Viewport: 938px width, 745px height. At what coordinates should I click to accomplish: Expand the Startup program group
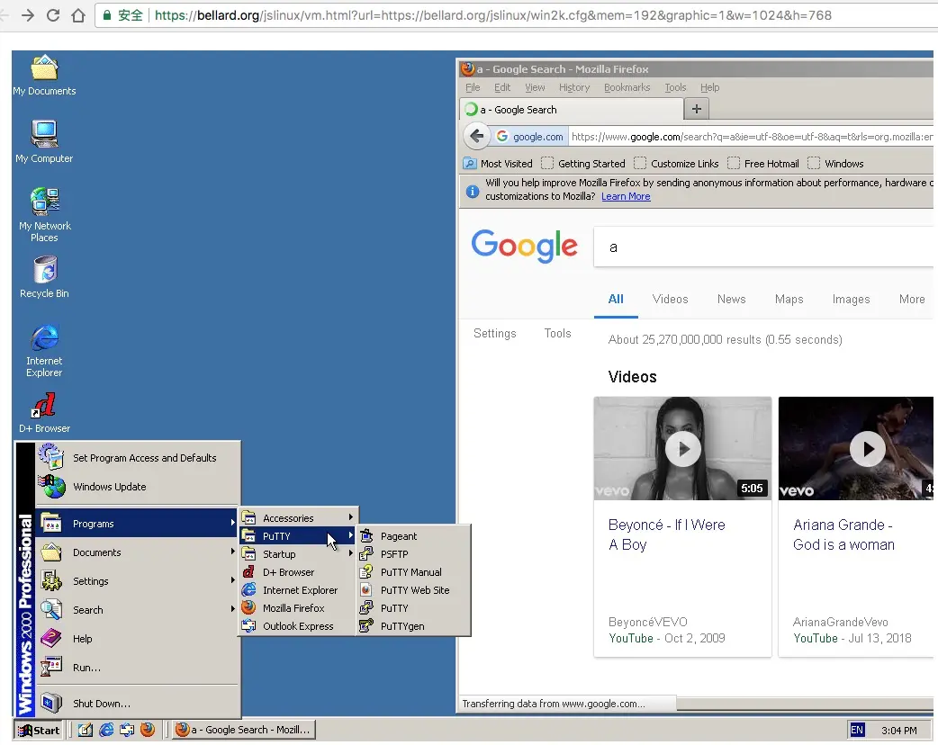(x=298, y=554)
